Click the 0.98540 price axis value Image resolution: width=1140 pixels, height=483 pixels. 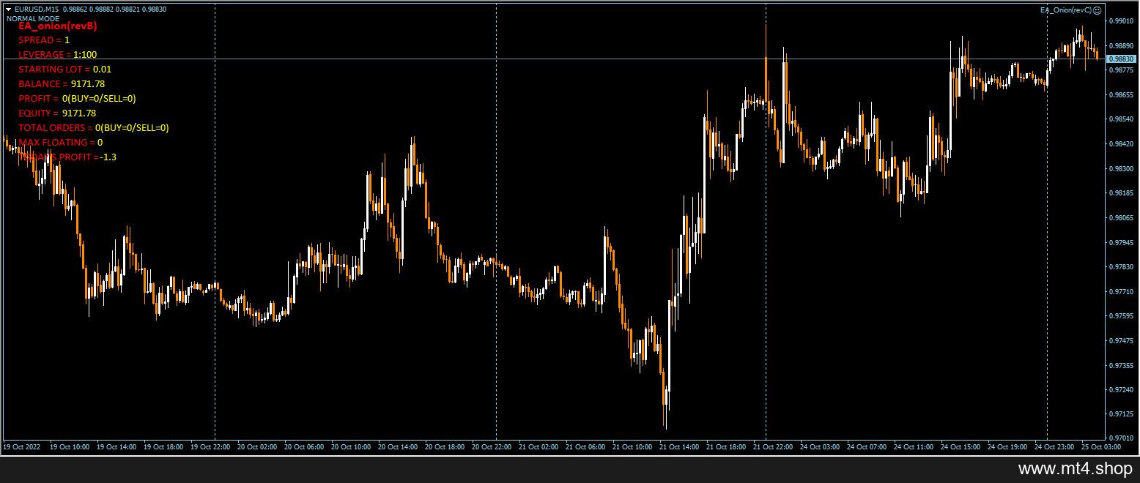coord(1122,119)
